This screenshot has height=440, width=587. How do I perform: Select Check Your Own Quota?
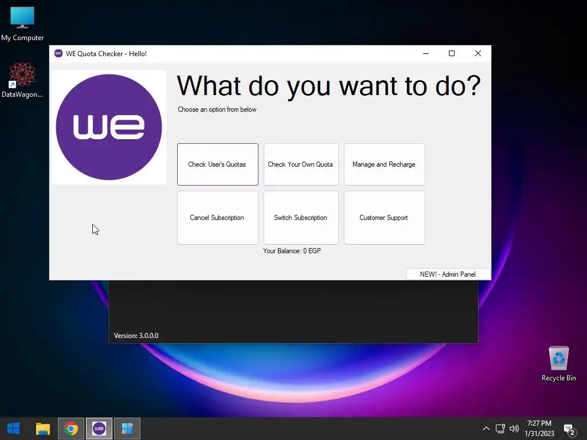click(300, 164)
